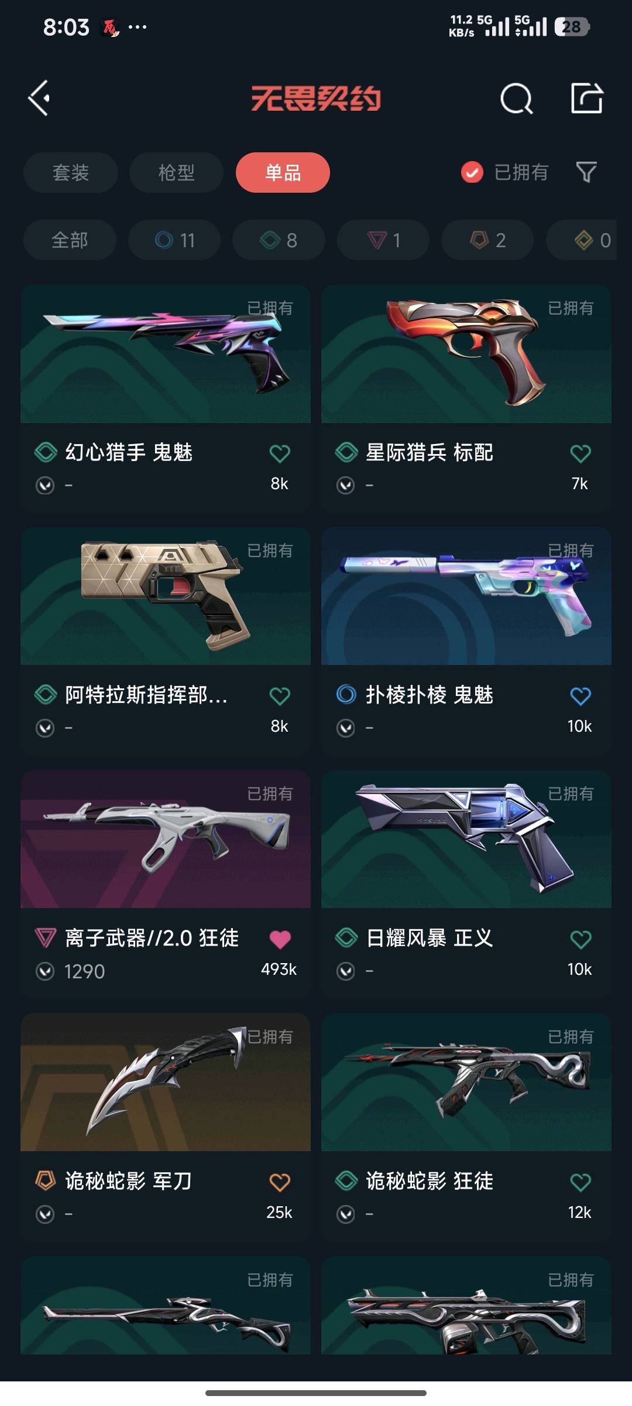Like the 幻心猎手 鬼魅 skin heart
This screenshot has height=1406, width=632.
[x=280, y=453]
